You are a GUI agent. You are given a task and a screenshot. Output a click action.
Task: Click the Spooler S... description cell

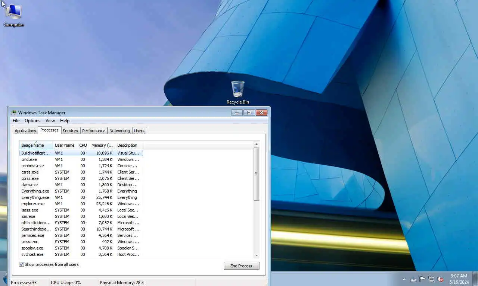(128, 248)
